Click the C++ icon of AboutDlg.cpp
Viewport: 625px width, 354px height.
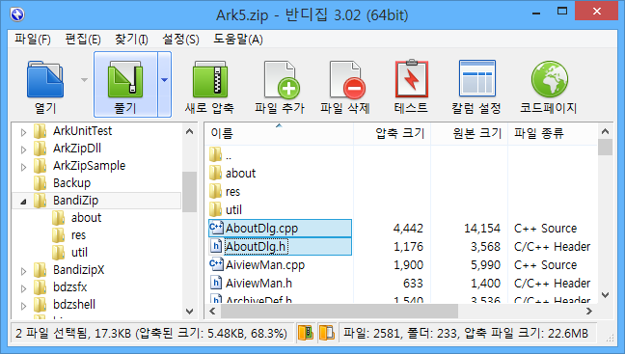(216, 228)
